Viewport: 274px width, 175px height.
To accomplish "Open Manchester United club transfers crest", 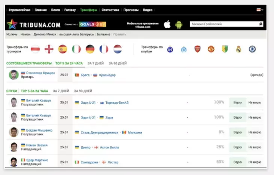I will 211,49.
